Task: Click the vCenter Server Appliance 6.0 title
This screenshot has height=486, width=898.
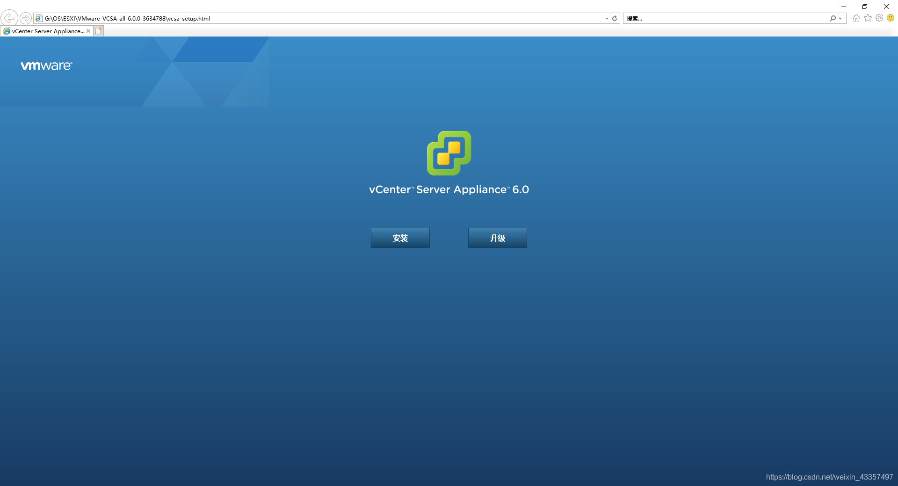Action: tap(449, 189)
